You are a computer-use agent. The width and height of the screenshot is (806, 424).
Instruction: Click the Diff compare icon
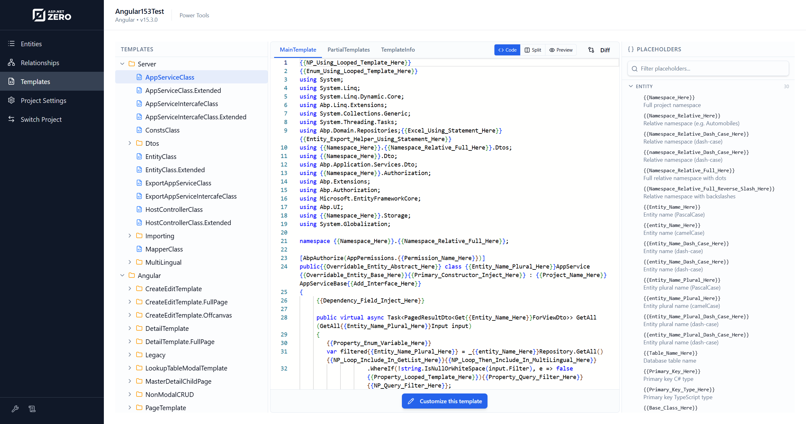[x=591, y=50]
